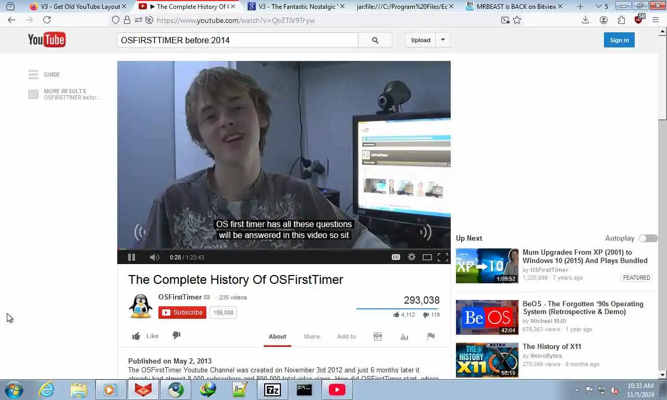Screen dimensions: 667x400
Task: Click the Firefox View icon
Action: pyautogui.click(x=10, y=7)
